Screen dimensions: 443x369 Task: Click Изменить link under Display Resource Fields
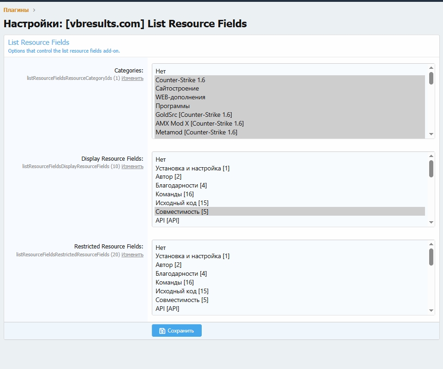click(132, 166)
